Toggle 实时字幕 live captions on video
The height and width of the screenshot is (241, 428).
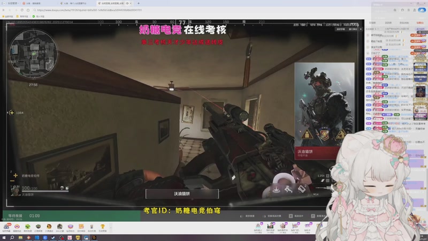tap(340, 29)
